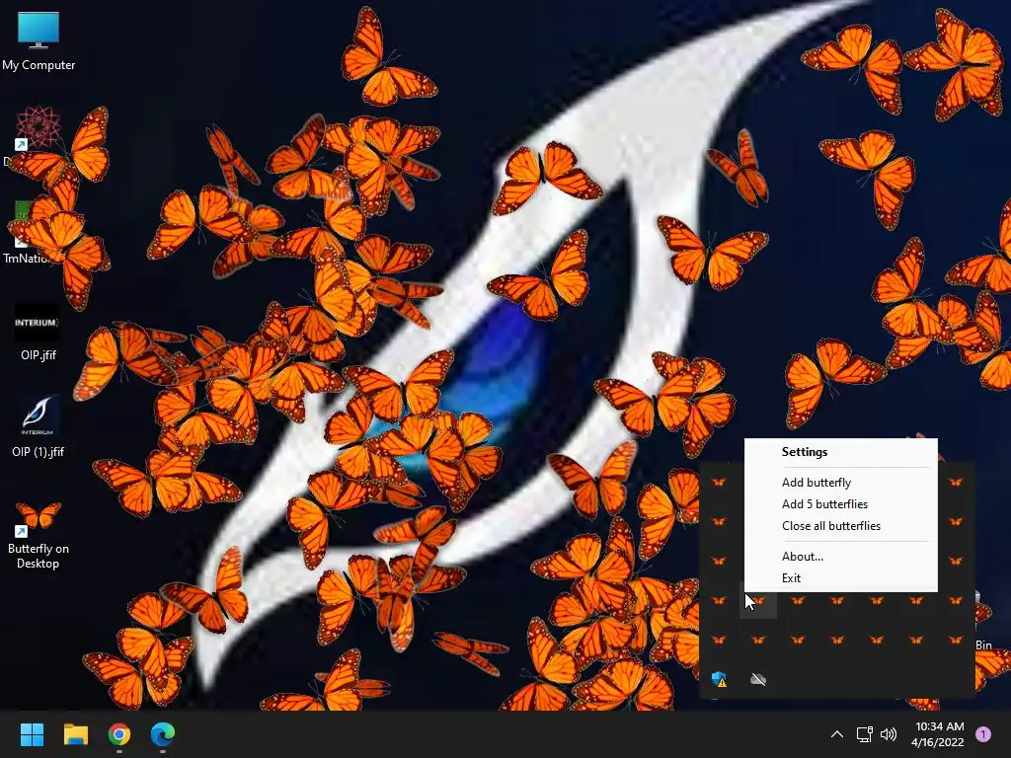Select the My Computer desktop icon
This screenshot has height=758, width=1011.
[39, 40]
